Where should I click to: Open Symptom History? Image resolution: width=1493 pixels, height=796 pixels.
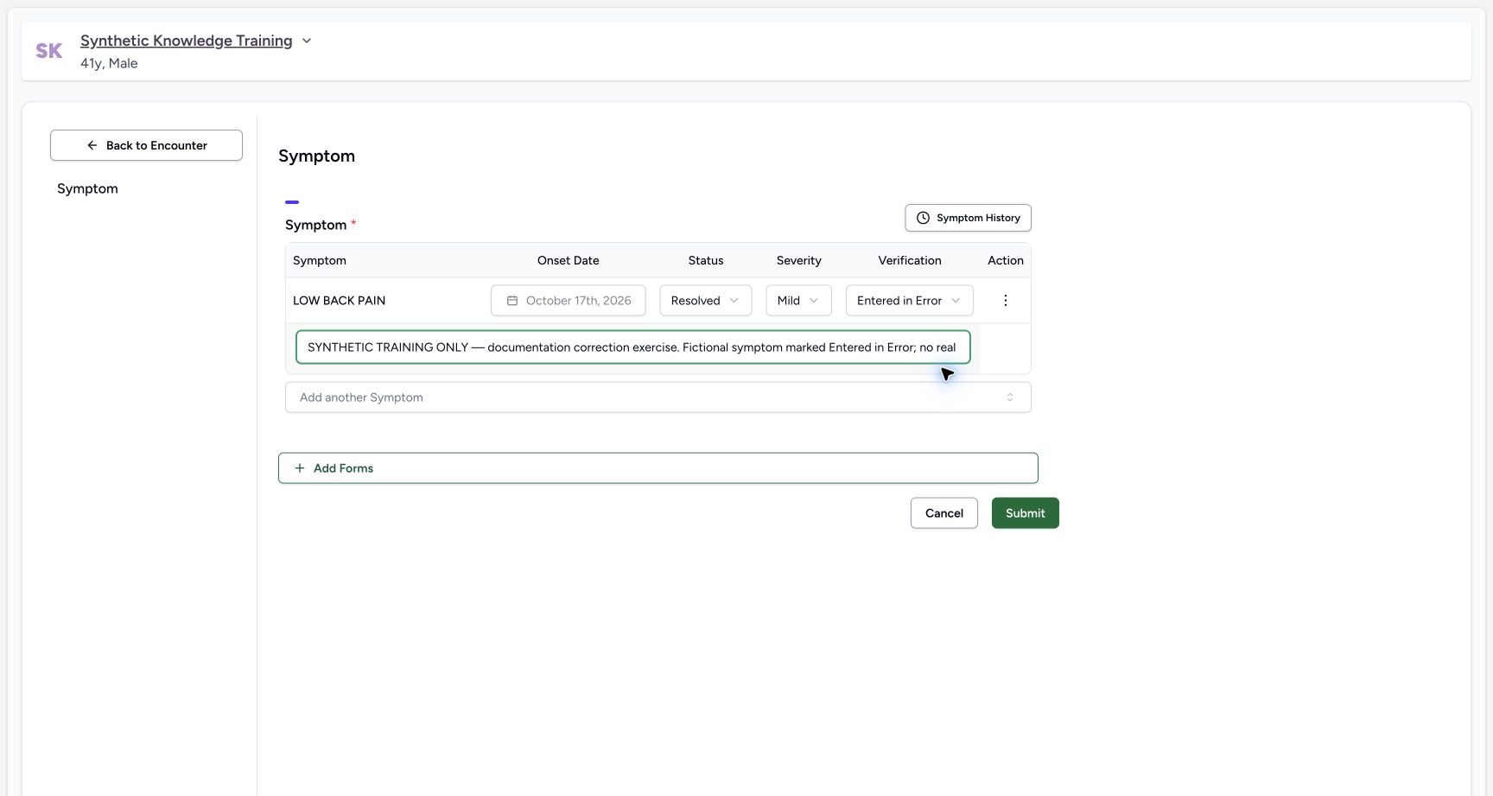coord(968,218)
